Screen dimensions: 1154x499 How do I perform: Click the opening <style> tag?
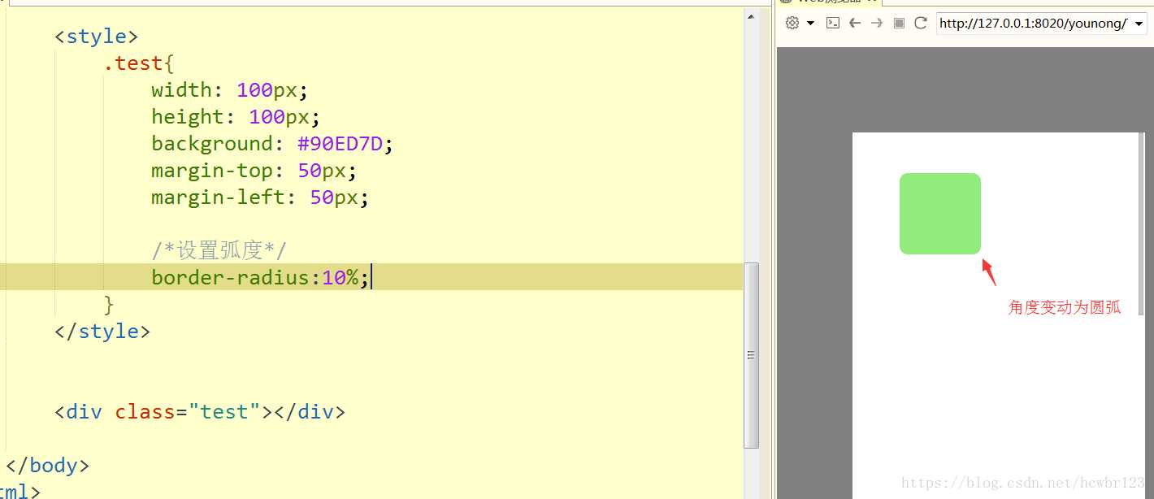pos(97,37)
